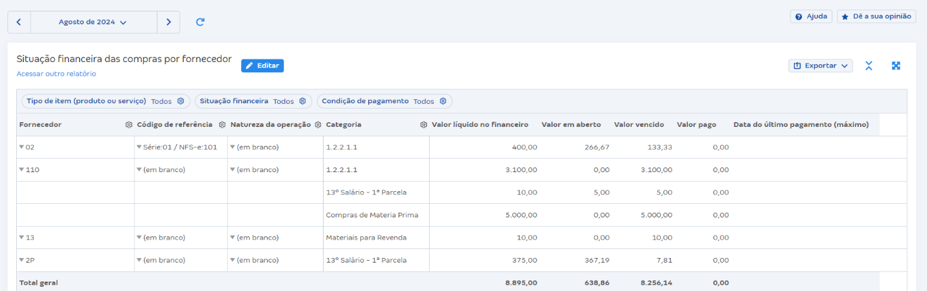Collapse supplier 2P row
927x291 pixels.
[22, 260]
